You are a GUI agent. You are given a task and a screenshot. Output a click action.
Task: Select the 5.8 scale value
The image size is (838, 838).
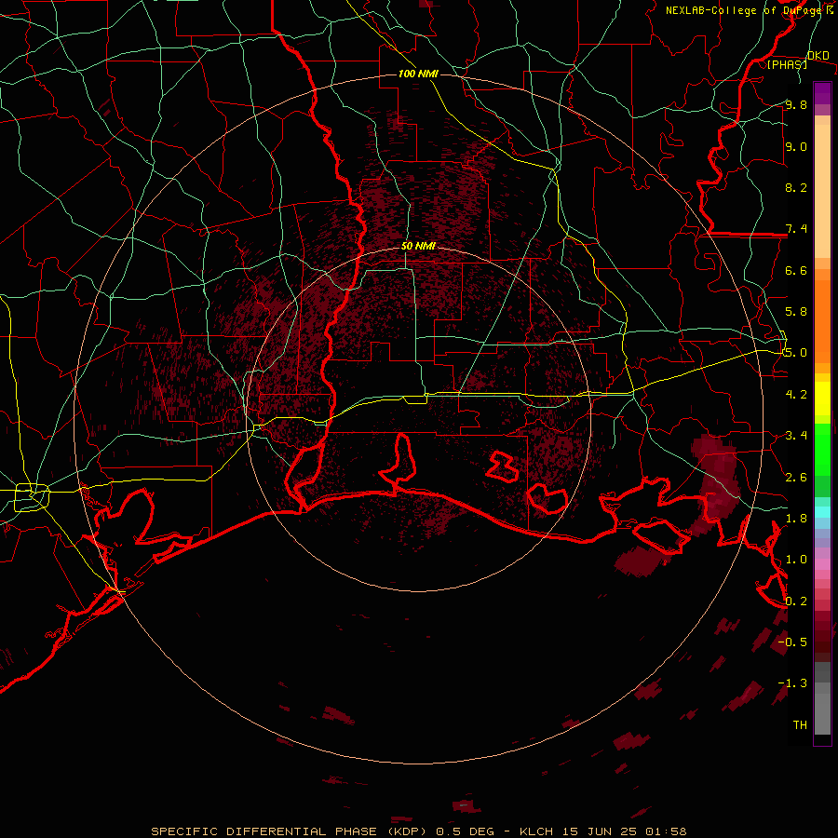point(796,311)
